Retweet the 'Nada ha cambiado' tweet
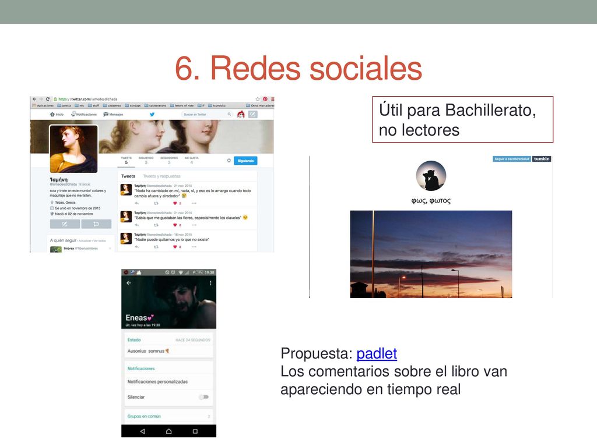 156,203
